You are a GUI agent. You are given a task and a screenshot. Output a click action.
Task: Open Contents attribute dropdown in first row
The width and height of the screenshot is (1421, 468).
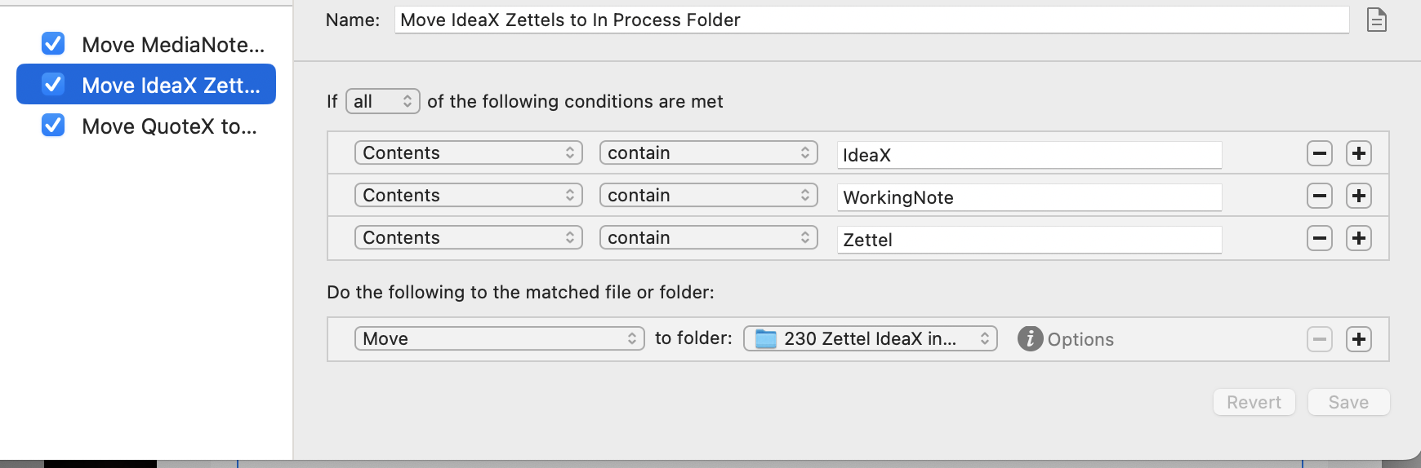click(x=468, y=152)
